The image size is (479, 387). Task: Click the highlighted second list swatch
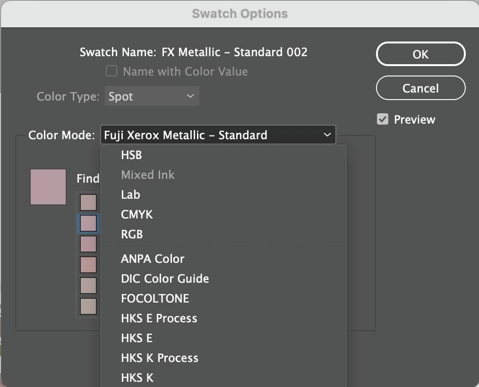coord(88,223)
